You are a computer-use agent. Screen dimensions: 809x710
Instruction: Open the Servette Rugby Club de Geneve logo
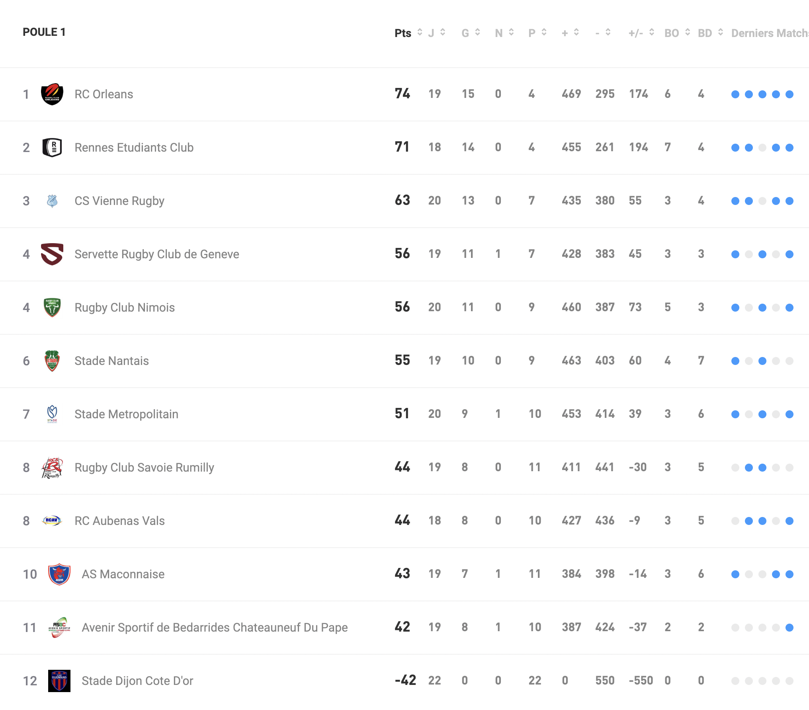pyautogui.click(x=52, y=254)
